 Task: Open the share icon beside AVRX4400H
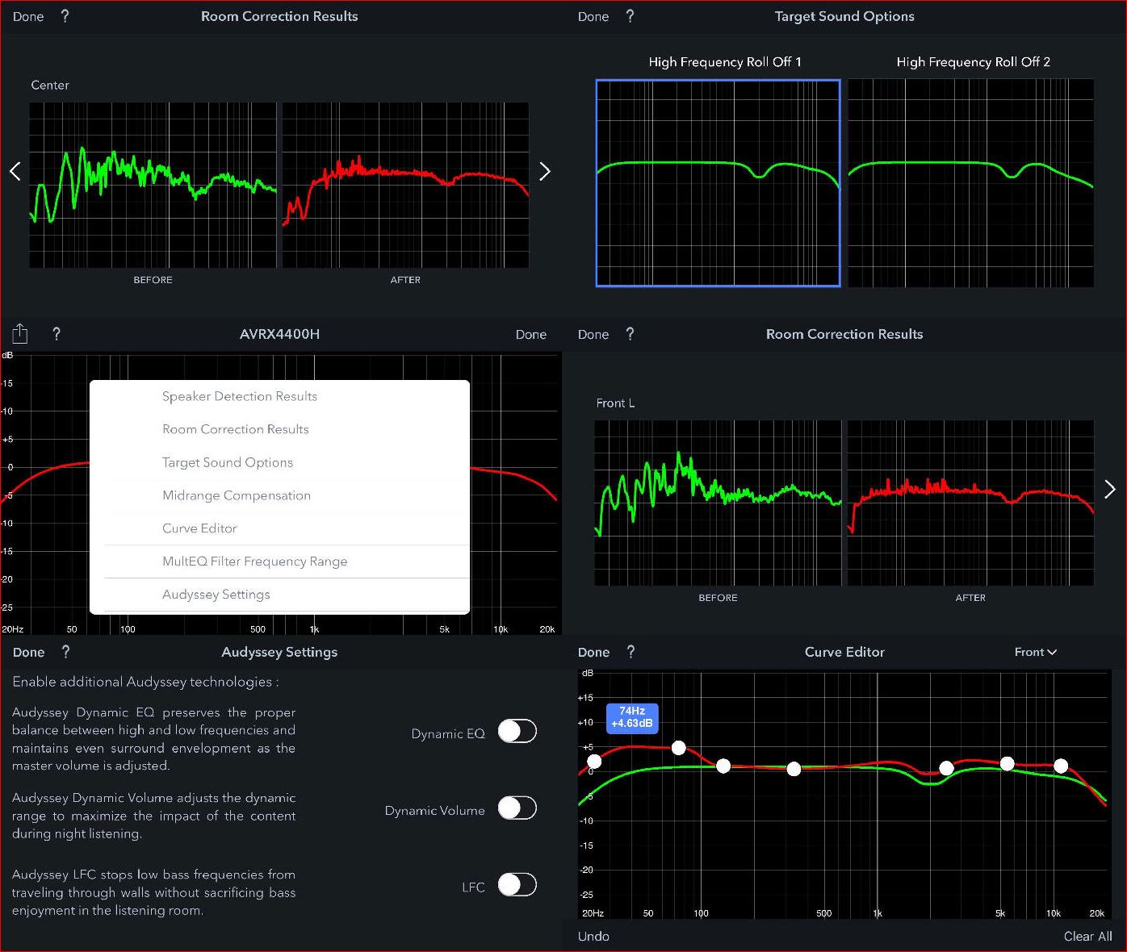tap(20, 334)
